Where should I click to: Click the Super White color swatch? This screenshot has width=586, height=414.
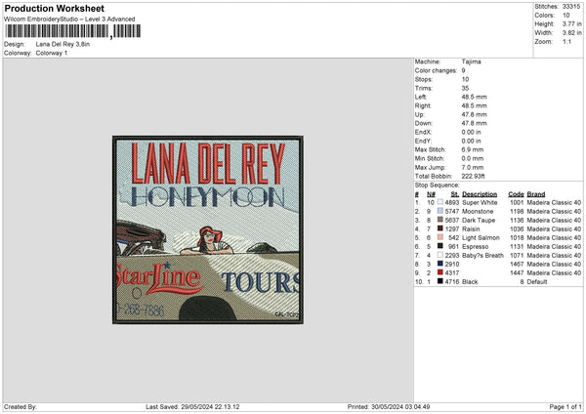(440, 202)
